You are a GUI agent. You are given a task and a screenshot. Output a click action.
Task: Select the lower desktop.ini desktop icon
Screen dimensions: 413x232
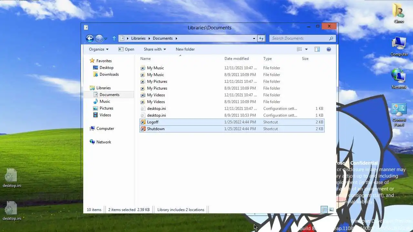click(12, 211)
